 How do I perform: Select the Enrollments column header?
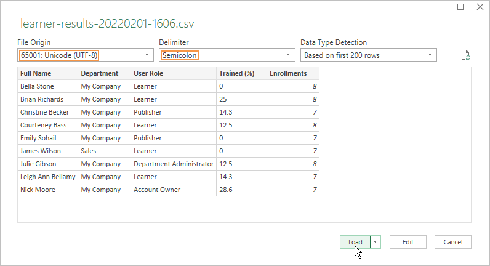pyautogui.click(x=293, y=73)
